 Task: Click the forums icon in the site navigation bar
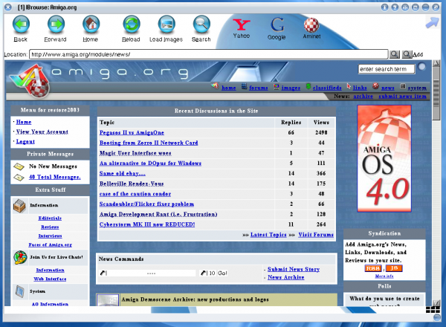pos(245,86)
